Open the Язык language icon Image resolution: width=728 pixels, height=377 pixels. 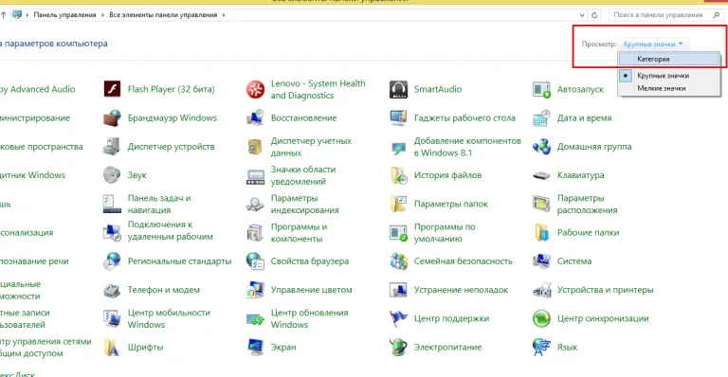[x=541, y=348]
